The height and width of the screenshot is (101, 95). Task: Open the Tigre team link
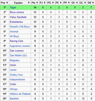point(13,8)
